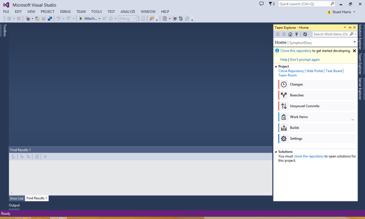The height and width of the screenshot is (219, 365).
Task: Click the Task Board link
Action: click(x=334, y=71)
